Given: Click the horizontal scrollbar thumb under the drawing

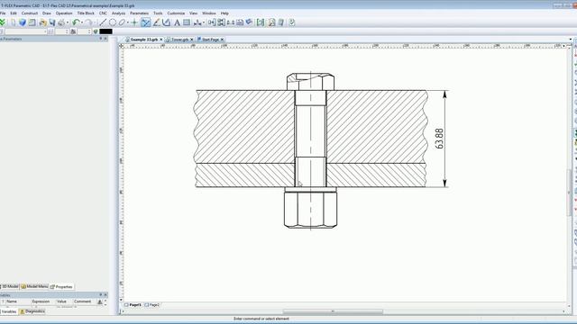Looking at the screenshot, I should [x=333, y=311].
